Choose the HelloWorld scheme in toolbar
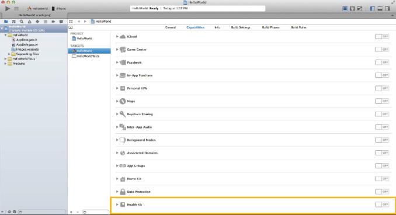This screenshot has width=396, height=215. coord(37,9)
